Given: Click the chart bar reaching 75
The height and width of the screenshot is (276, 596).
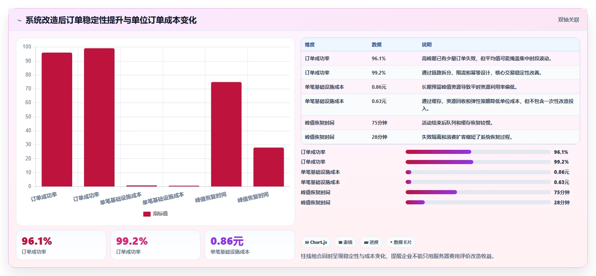Looking at the screenshot, I should (x=226, y=134).
